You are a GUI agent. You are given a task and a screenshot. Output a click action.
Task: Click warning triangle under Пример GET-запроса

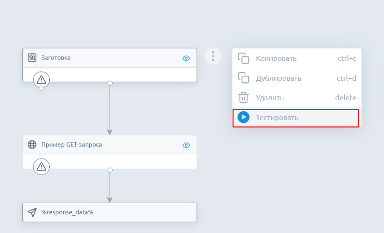(x=41, y=166)
